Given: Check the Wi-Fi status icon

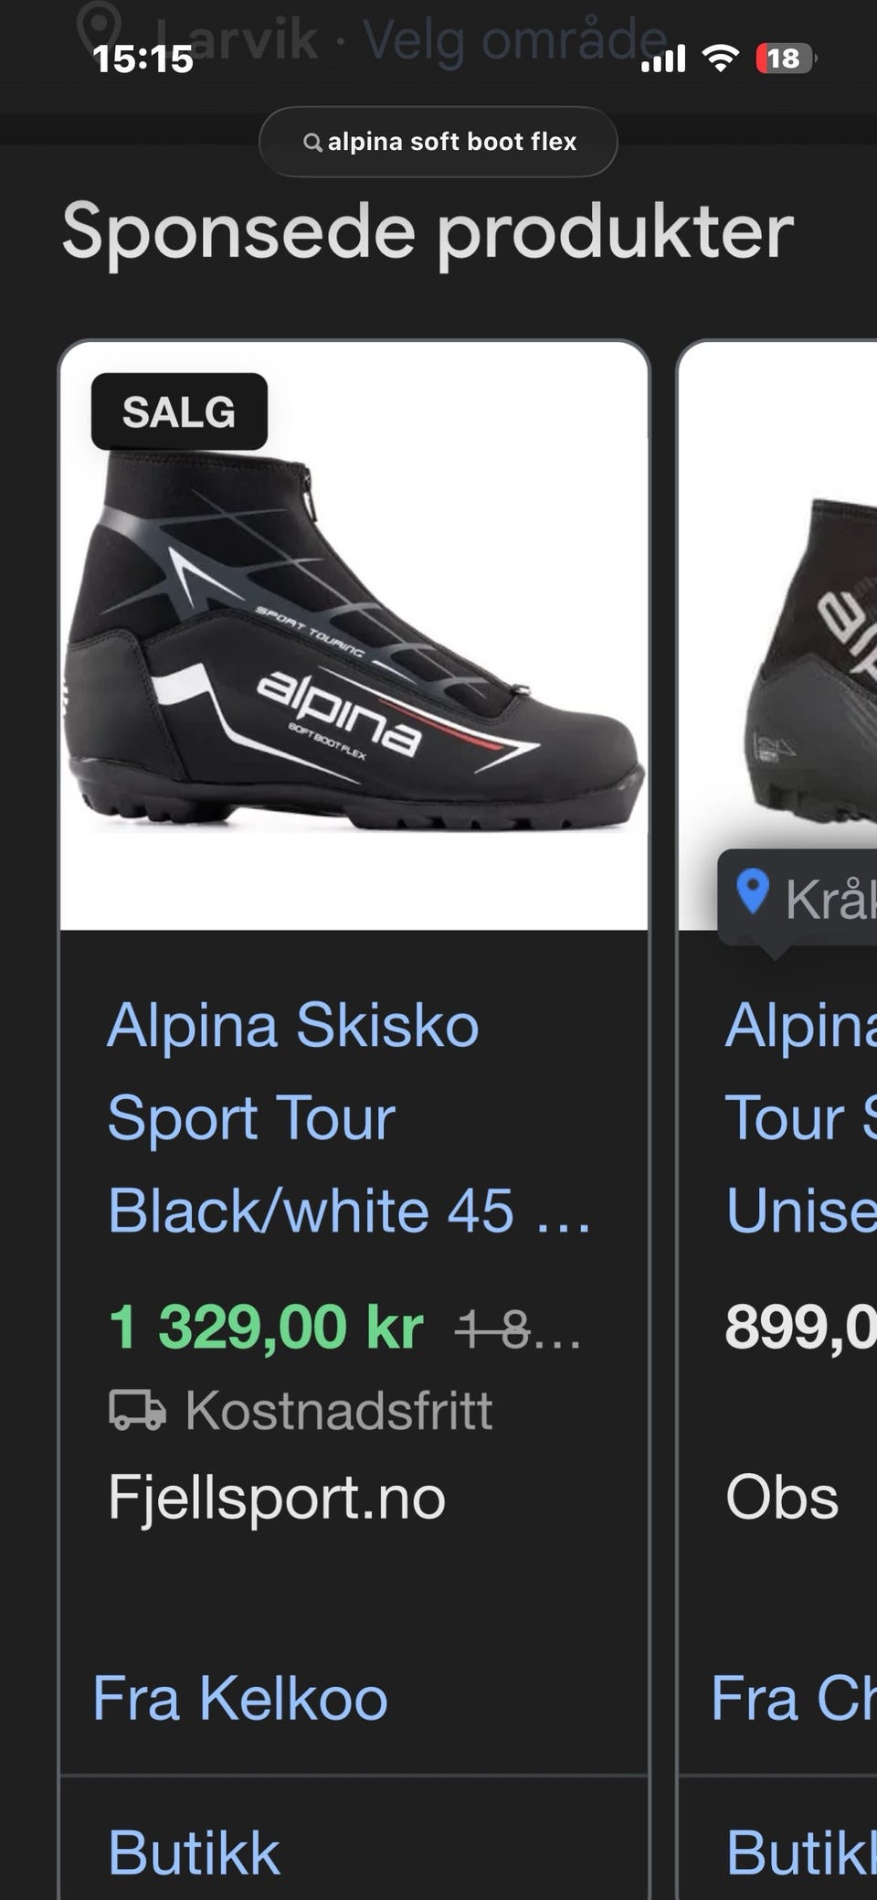Looking at the screenshot, I should pos(720,59).
